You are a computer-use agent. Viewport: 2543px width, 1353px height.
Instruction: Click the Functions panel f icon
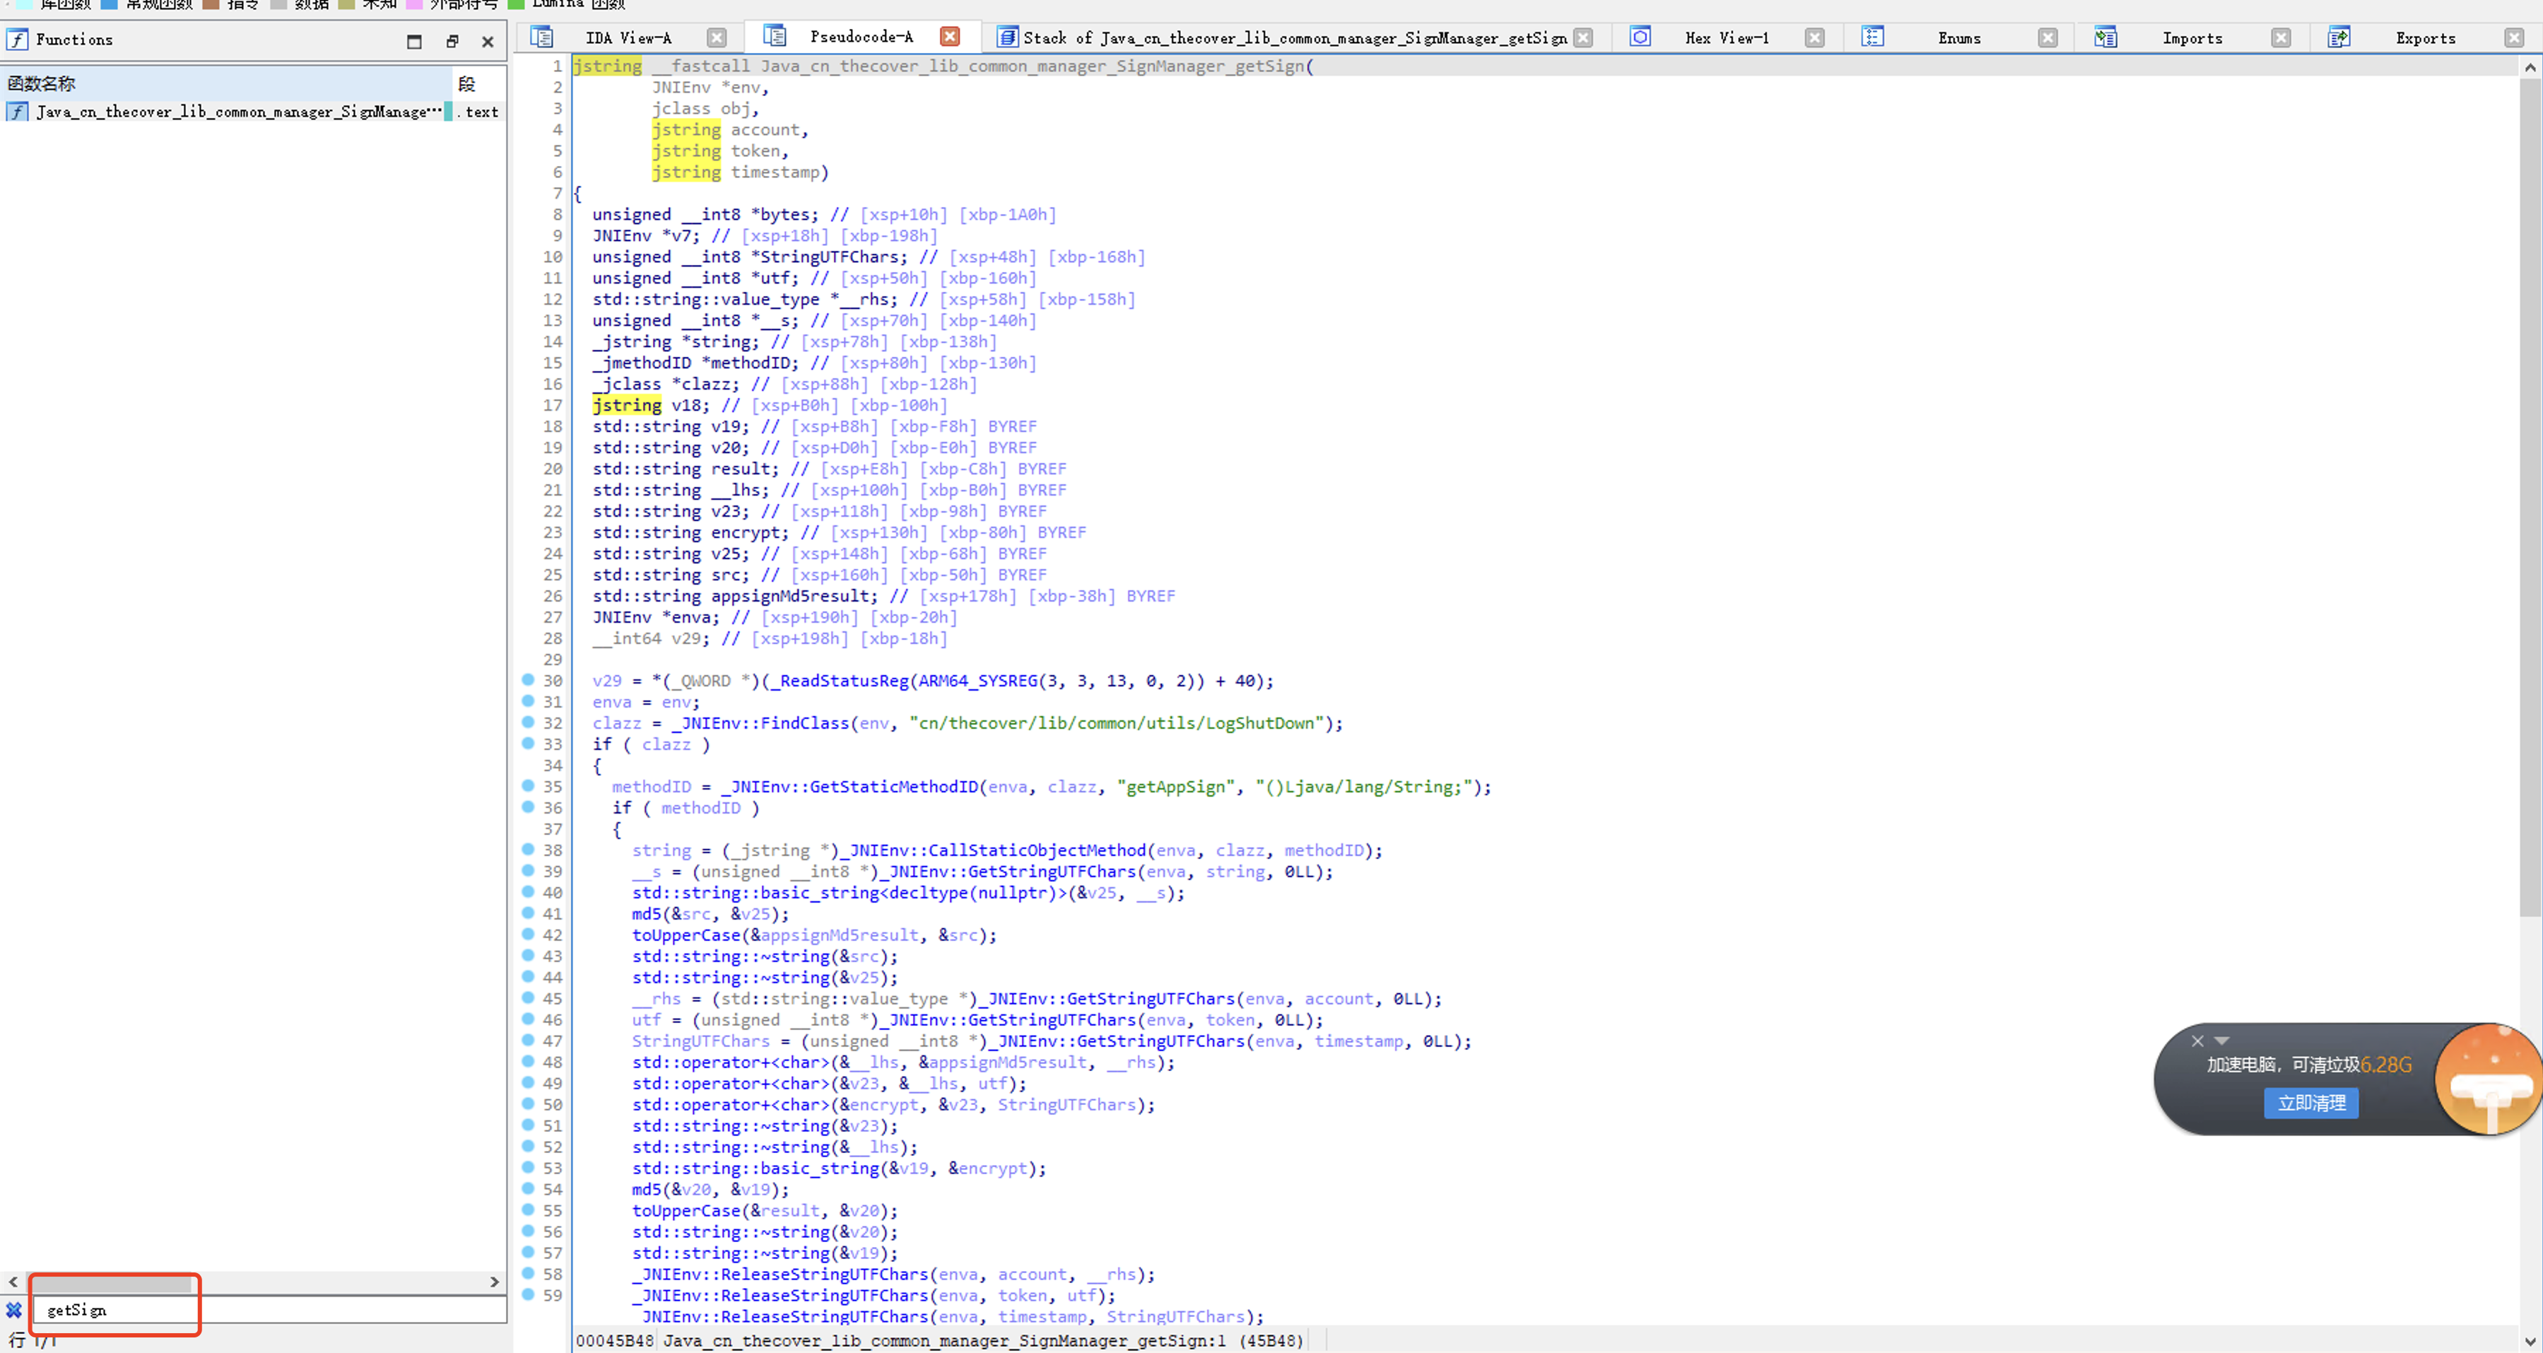coord(17,40)
